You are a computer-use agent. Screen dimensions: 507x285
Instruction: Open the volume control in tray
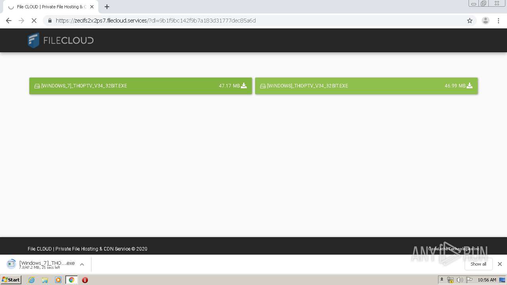click(459, 280)
